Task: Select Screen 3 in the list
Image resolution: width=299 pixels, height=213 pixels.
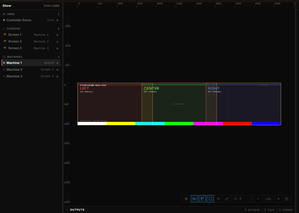Action: [x=31, y=48]
